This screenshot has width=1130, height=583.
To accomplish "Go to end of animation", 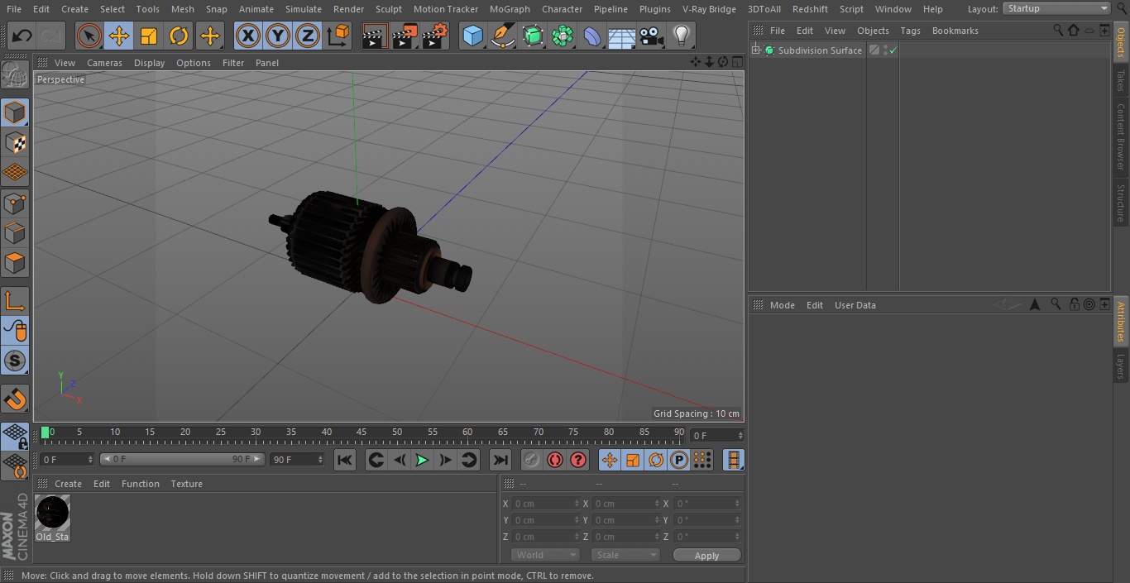I will click(x=500, y=460).
